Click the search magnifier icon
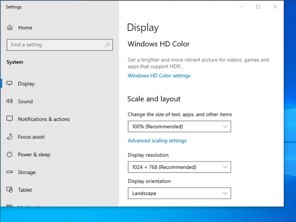This screenshot has width=296, height=222. (108, 45)
